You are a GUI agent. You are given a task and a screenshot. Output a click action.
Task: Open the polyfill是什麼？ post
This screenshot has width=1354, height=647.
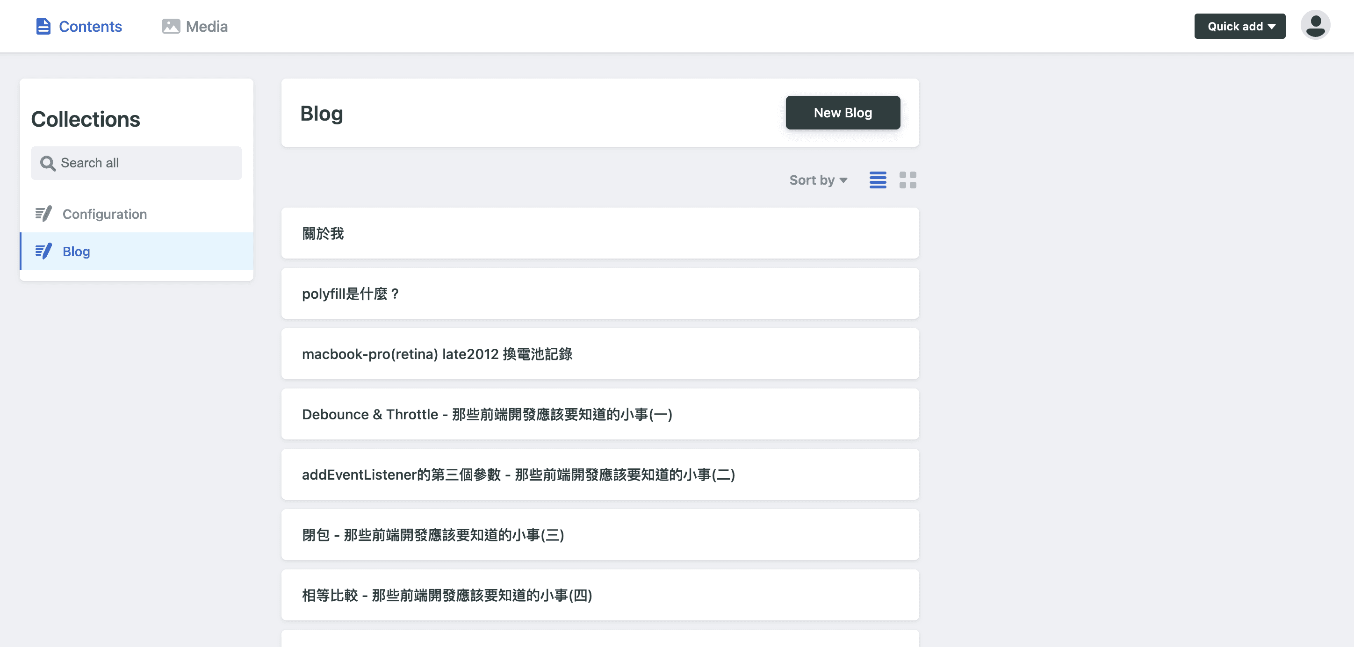click(599, 293)
